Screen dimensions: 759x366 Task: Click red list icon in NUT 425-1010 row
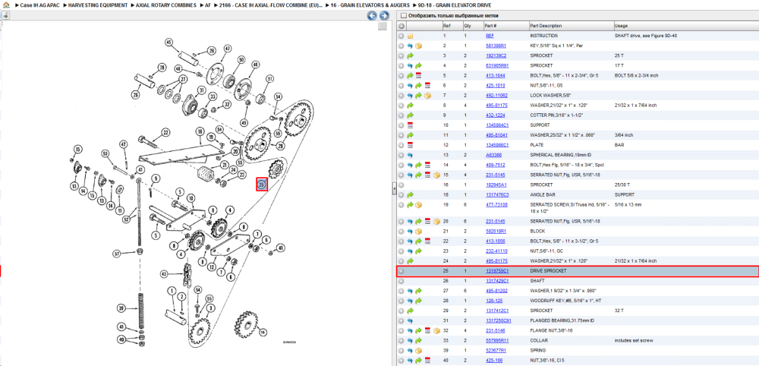[427, 86]
